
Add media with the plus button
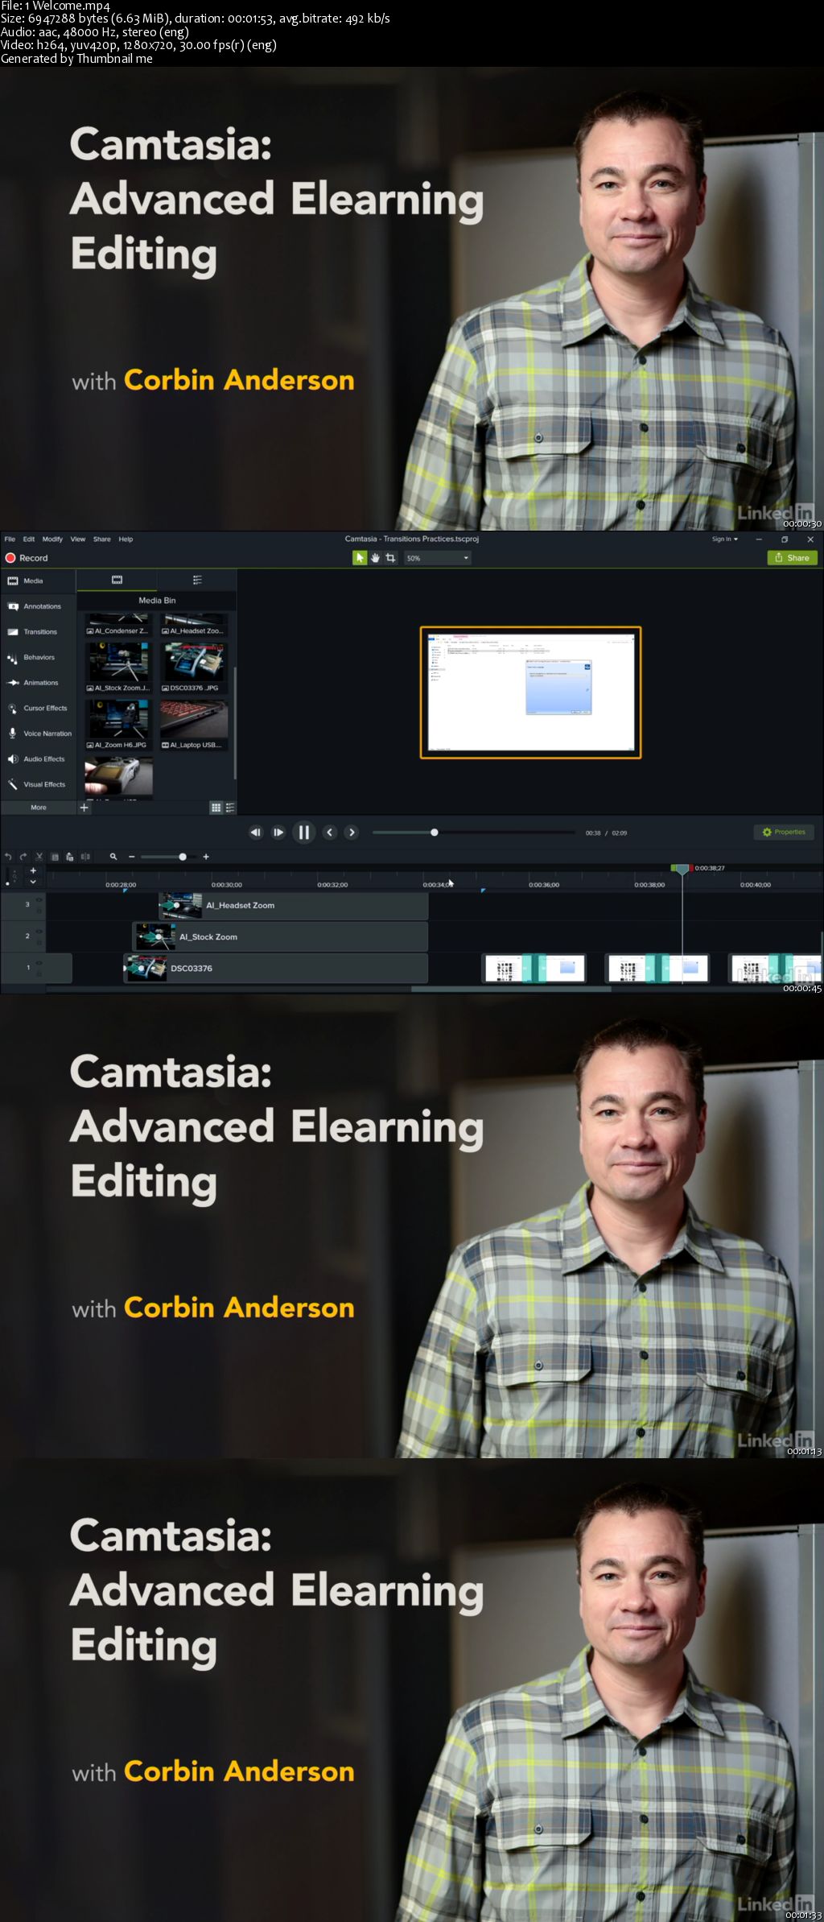coord(84,808)
